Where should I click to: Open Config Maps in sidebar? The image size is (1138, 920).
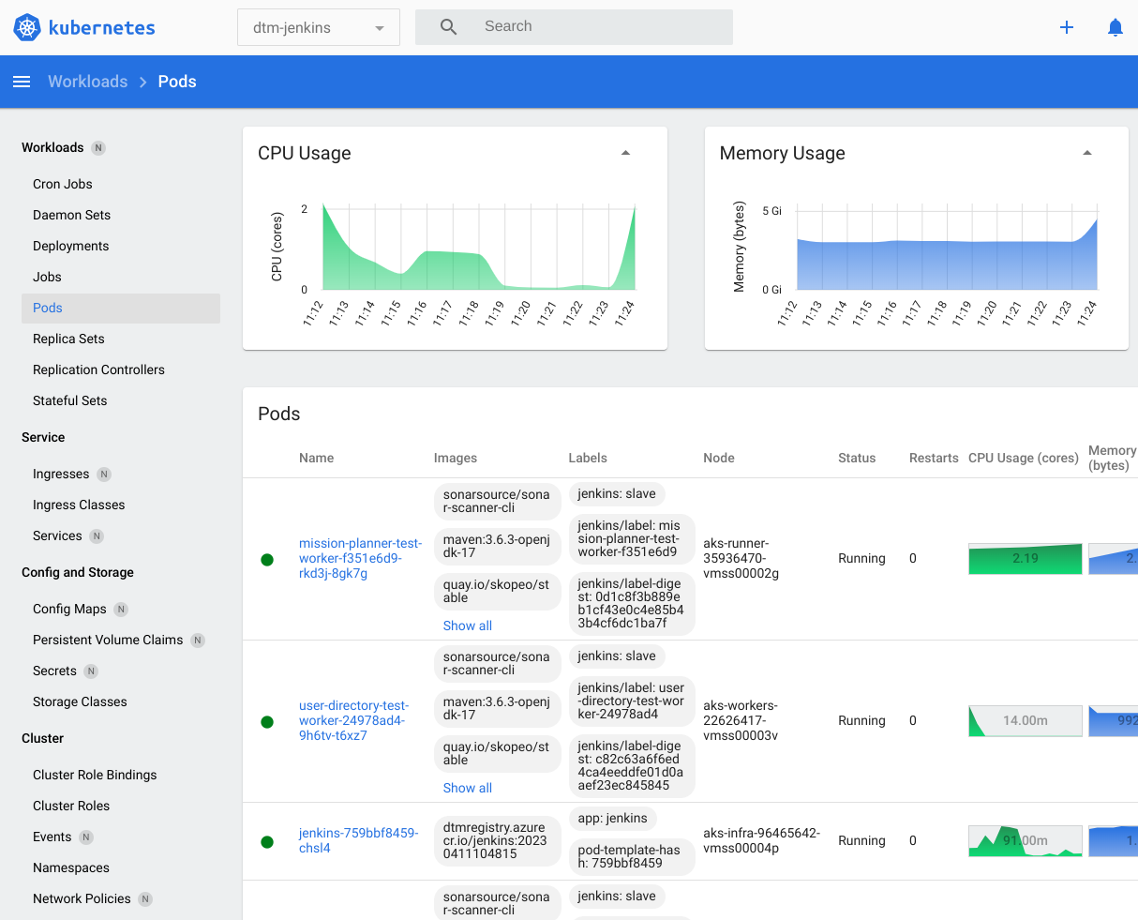(x=69, y=609)
